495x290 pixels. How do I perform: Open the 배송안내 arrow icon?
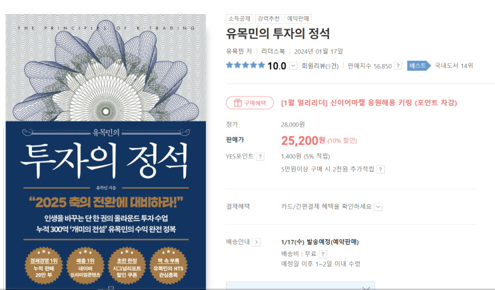256,242
